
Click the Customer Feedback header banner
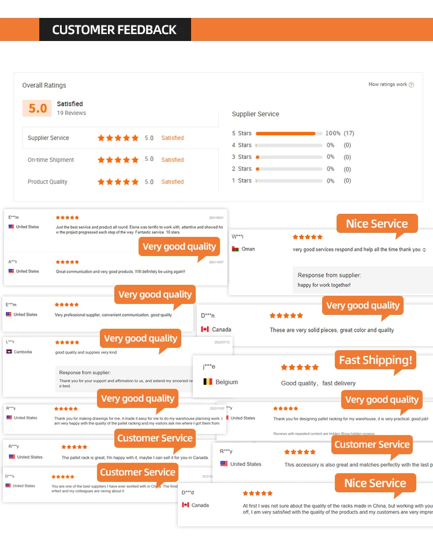coord(114,30)
